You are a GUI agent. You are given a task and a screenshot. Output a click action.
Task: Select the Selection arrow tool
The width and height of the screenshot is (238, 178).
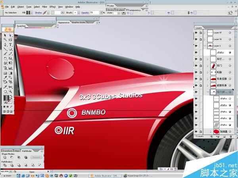[5, 35]
